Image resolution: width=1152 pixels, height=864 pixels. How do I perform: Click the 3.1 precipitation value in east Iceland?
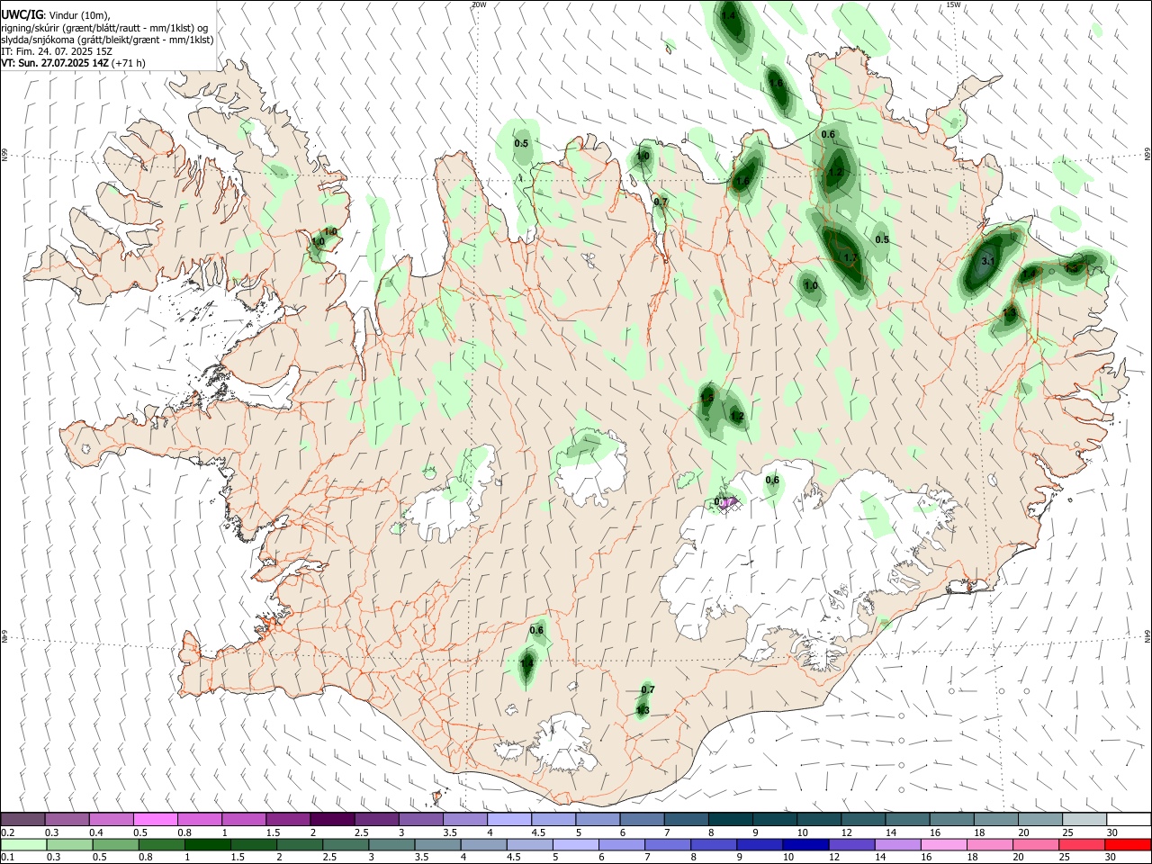987,261
